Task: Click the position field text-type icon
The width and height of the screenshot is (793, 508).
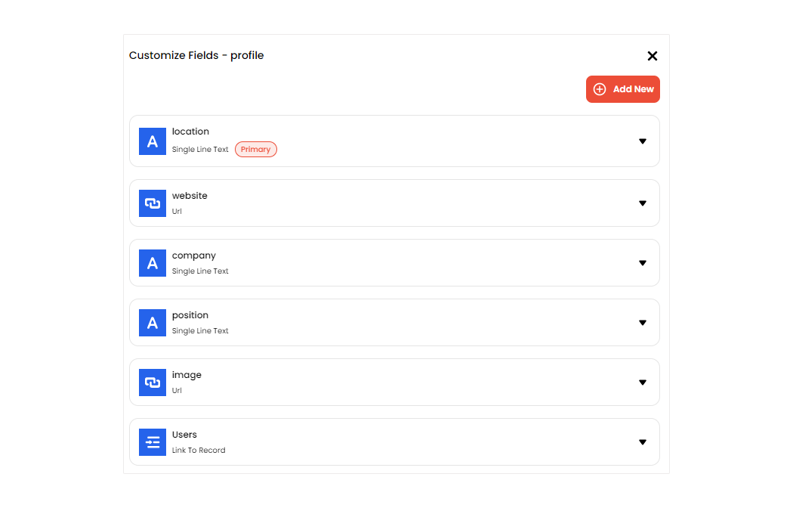Action: click(x=153, y=323)
